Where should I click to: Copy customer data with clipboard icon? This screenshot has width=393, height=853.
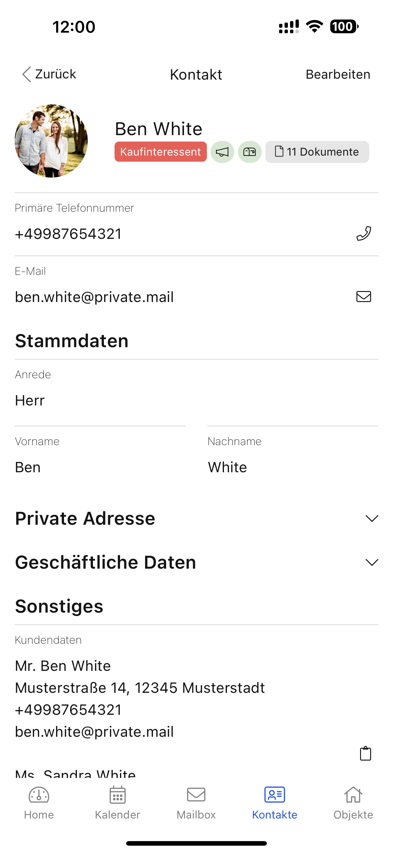point(365,754)
